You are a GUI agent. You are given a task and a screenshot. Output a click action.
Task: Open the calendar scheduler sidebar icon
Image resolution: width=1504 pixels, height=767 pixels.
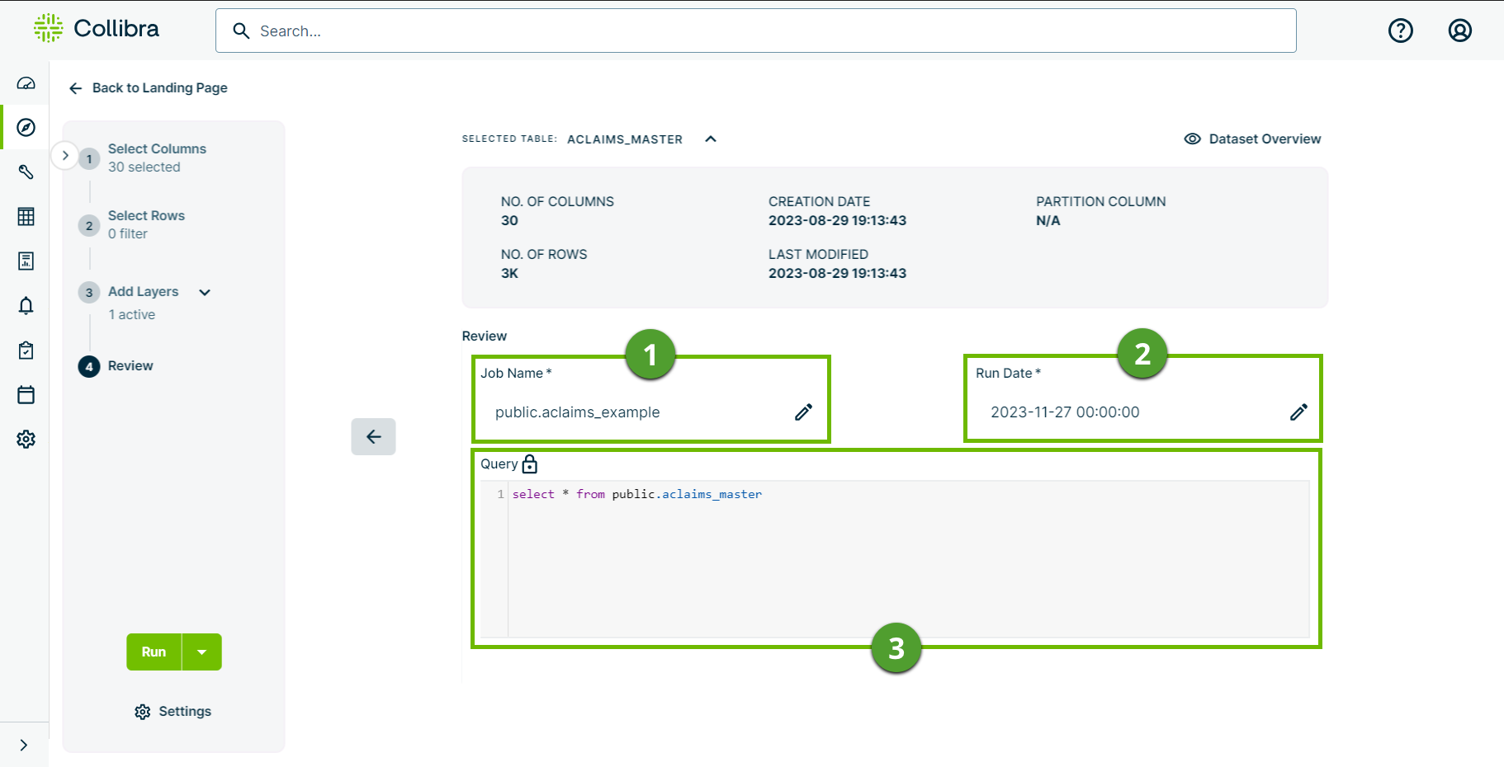(26, 395)
